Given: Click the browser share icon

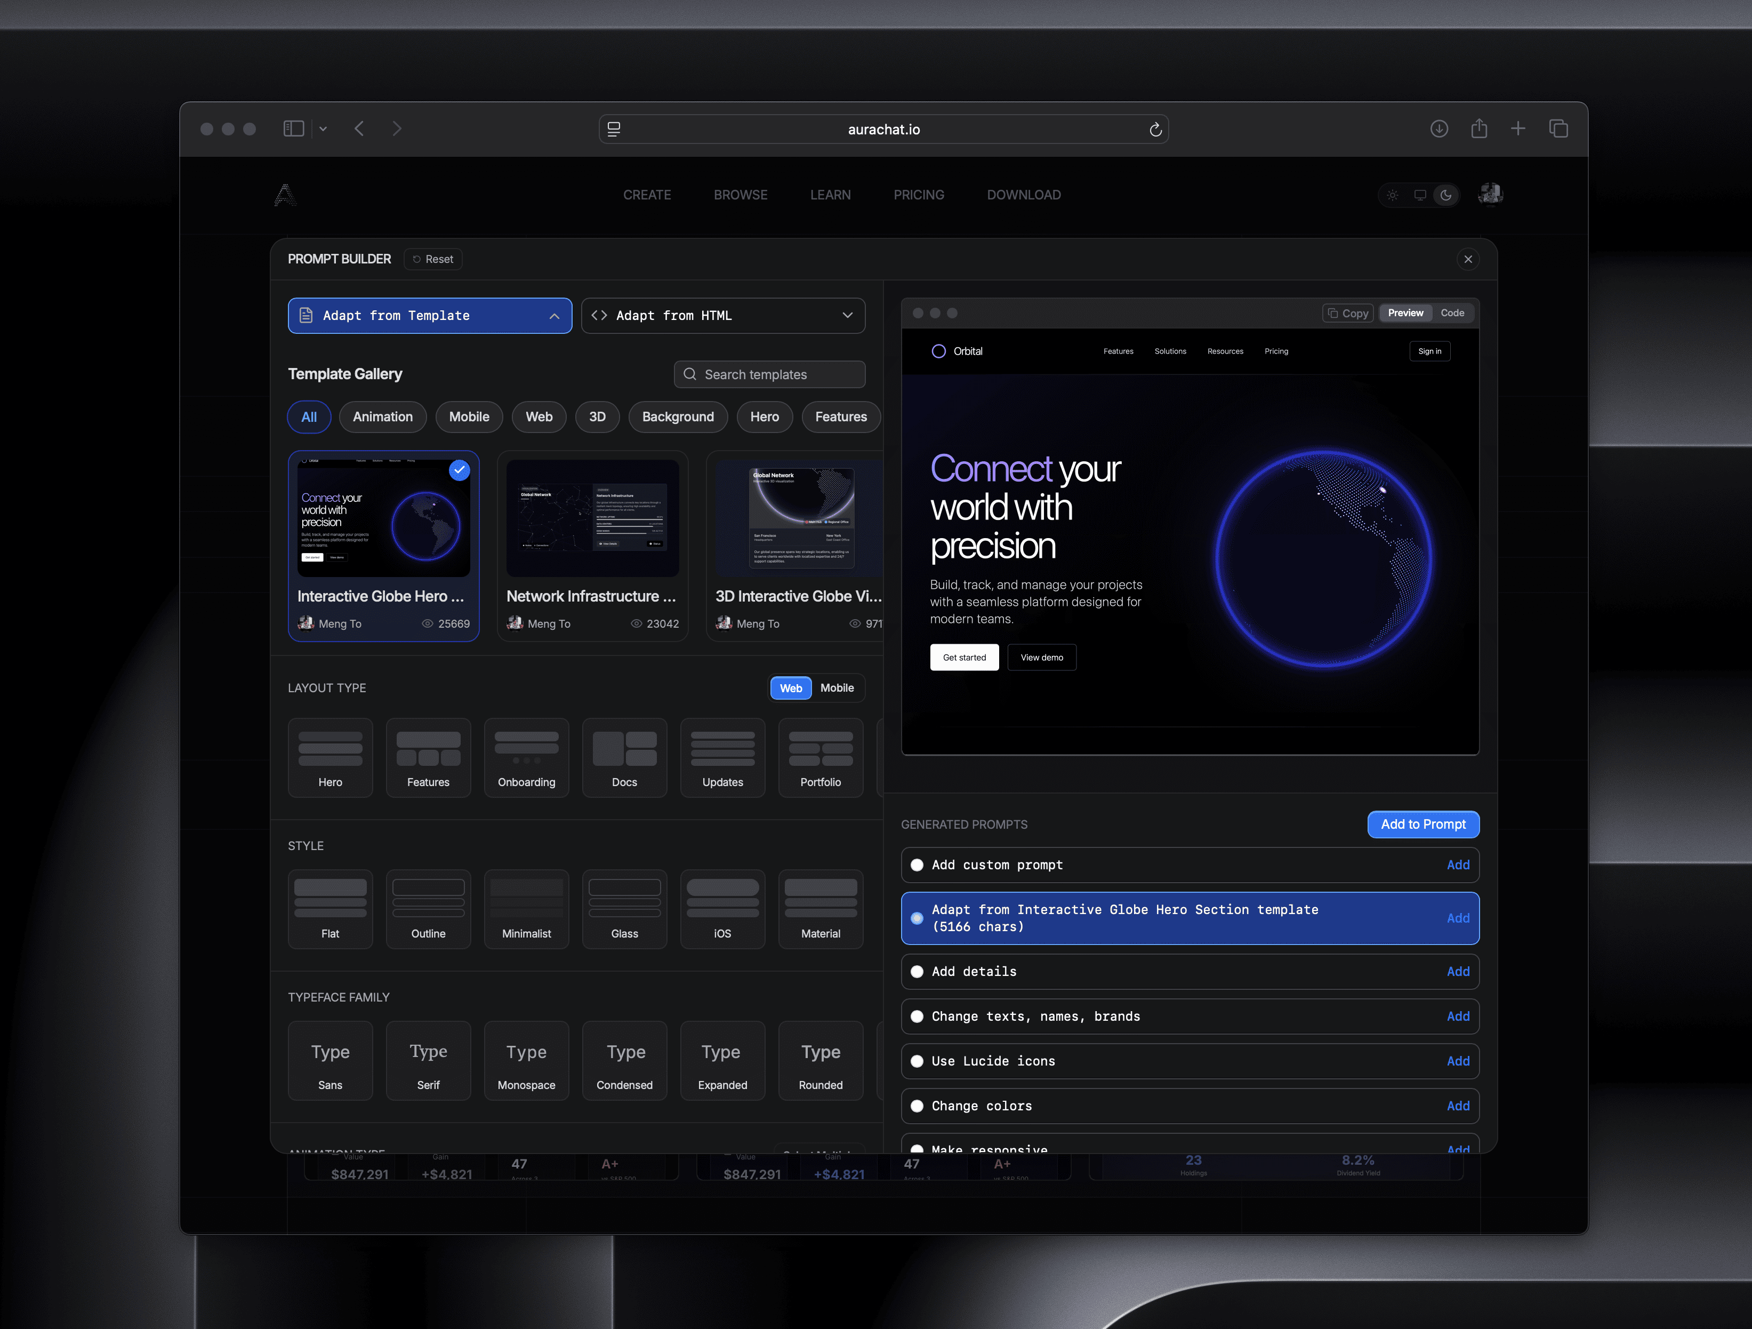Looking at the screenshot, I should tap(1478, 127).
